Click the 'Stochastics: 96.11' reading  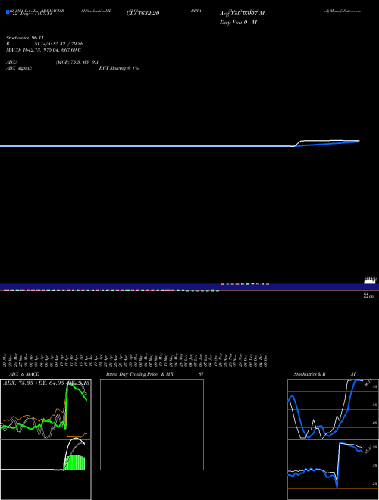[x=25, y=38]
